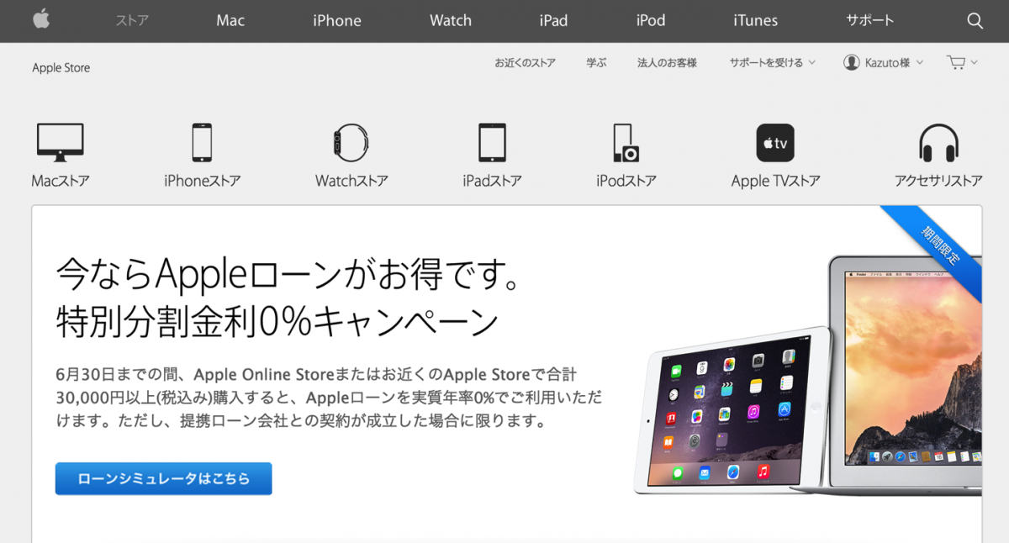Open the お近くのストア link
This screenshot has width=1009, height=543.
click(x=525, y=62)
